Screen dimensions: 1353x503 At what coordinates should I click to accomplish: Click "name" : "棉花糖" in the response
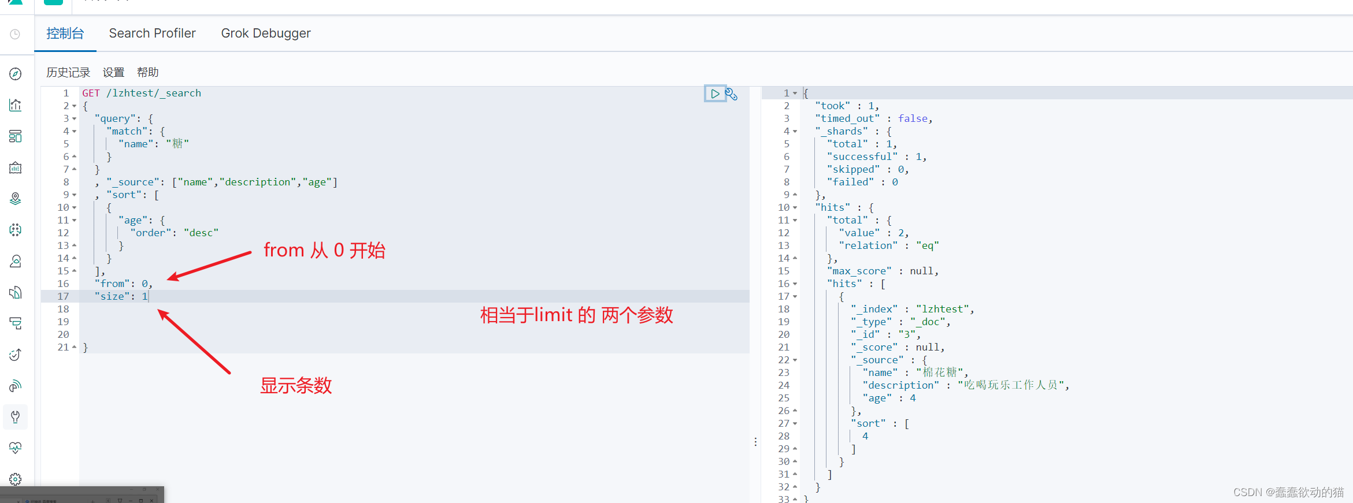click(915, 372)
